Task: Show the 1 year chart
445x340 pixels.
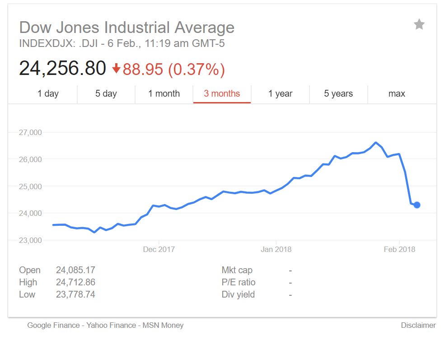Action: pos(280,94)
